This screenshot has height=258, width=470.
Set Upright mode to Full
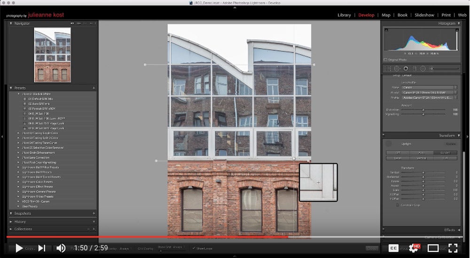[x=445, y=158]
